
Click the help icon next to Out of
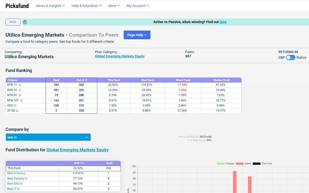86,80
